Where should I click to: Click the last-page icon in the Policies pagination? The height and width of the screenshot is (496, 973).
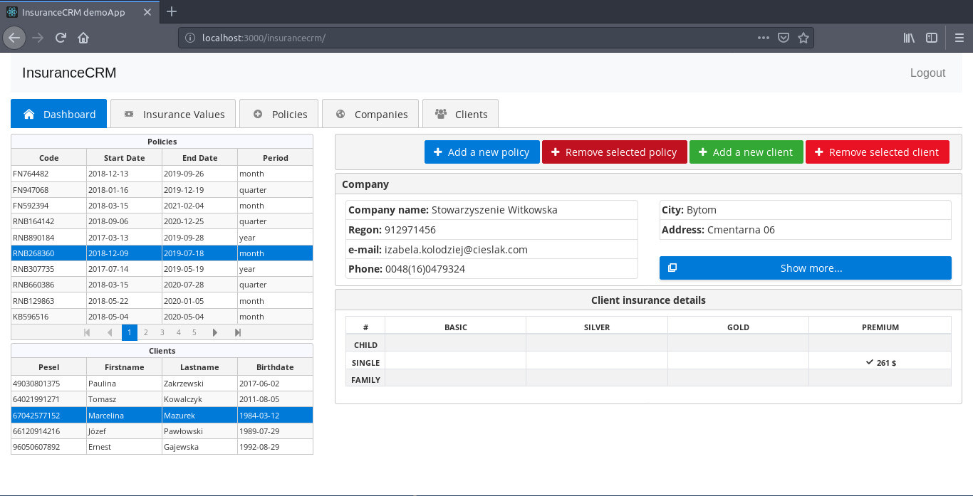click(237, 332)
